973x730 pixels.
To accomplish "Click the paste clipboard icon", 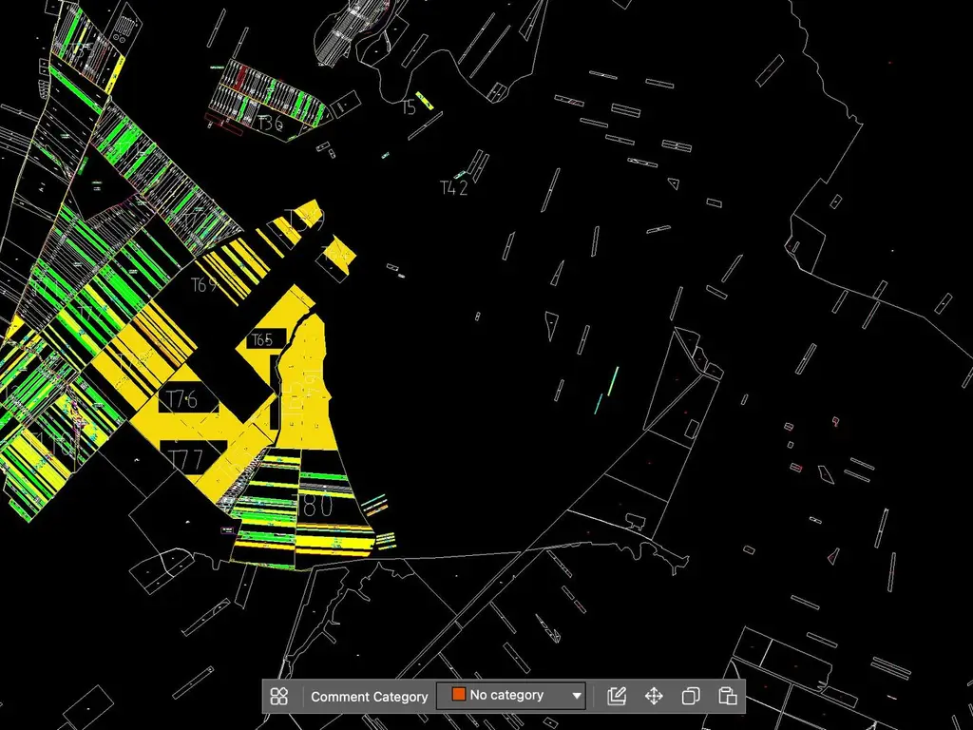I will point(727,696).
